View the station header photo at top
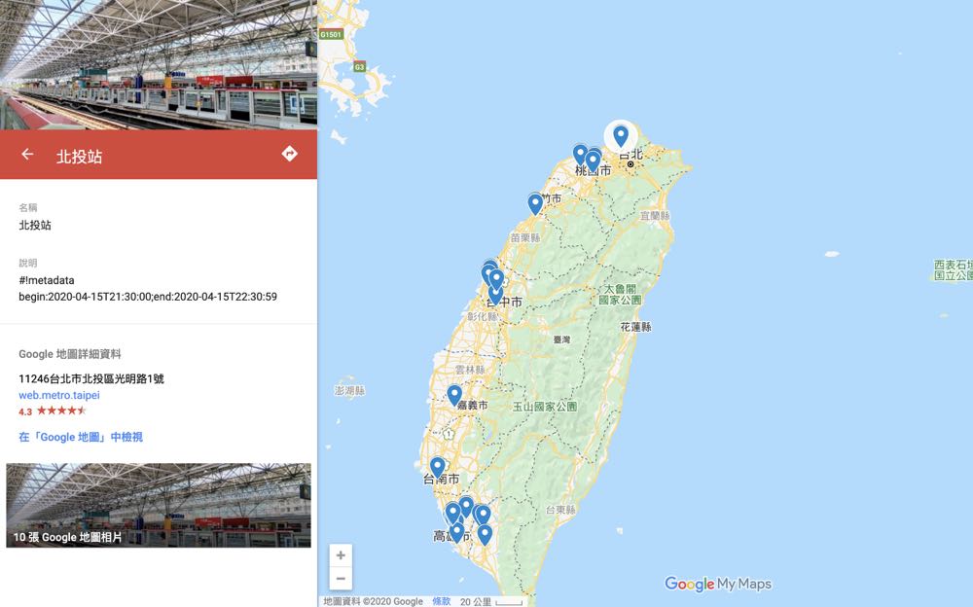973x607 pixels. 159,64
